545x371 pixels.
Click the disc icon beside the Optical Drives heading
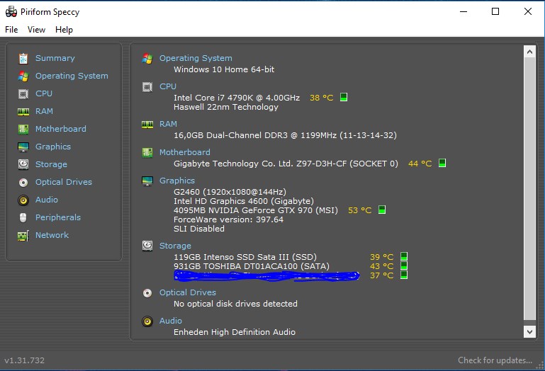click(x=147, y=293)
